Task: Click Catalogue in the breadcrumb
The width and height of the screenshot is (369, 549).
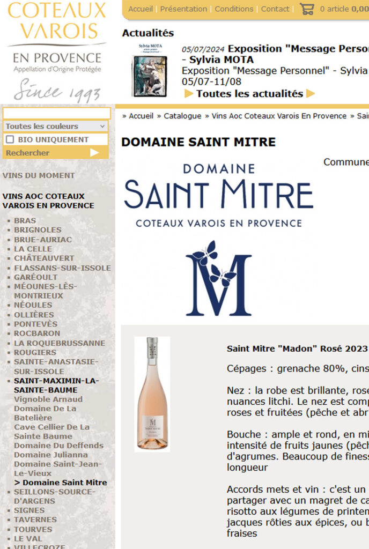Action: tap(182, 116)
